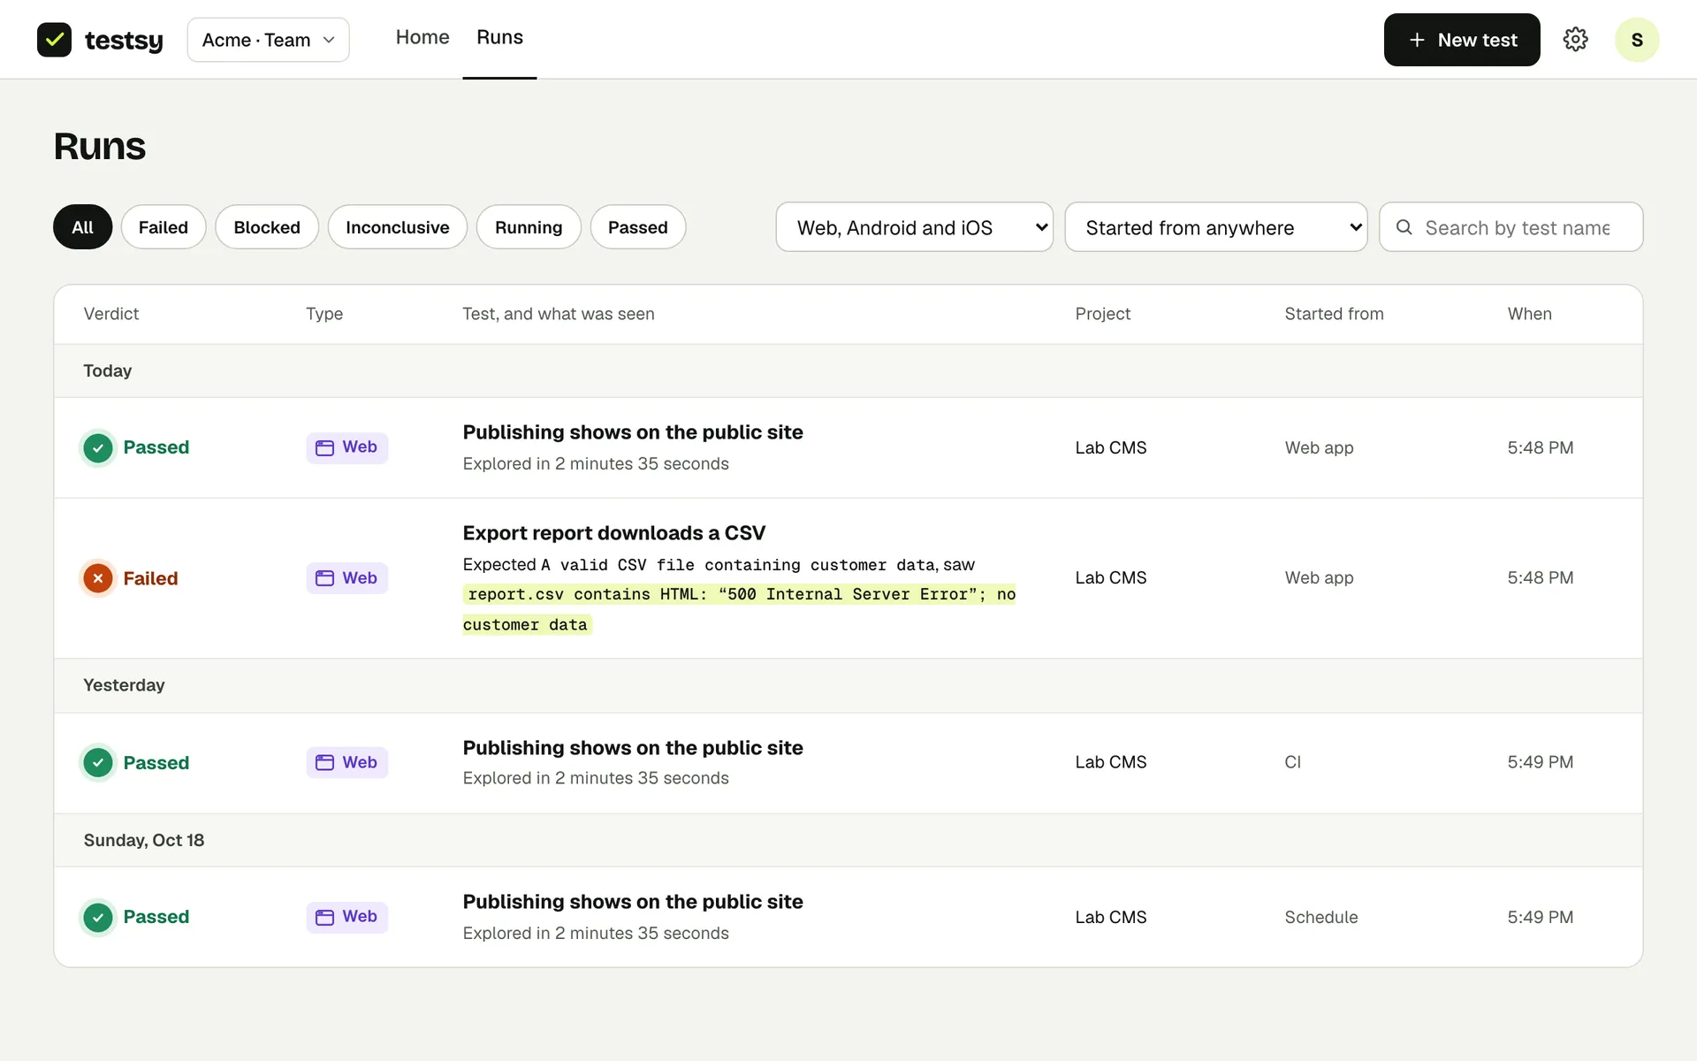Click the Project column header
Screen dimensions: 1697x1061
(1102, 314)
